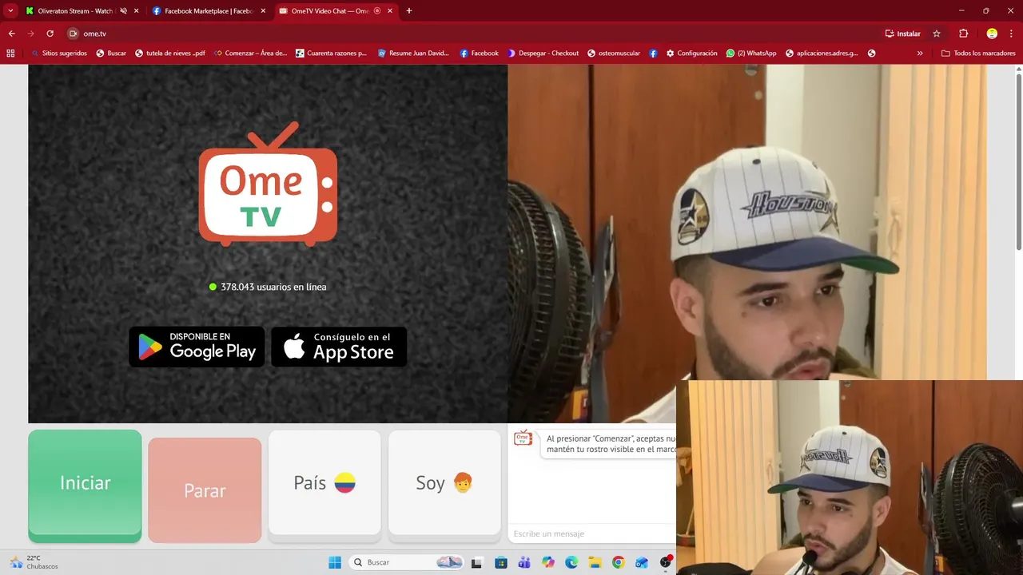Click the OmeTV television logo
The height and width of the screenshot is (575, 1023).
click(268, 184)
